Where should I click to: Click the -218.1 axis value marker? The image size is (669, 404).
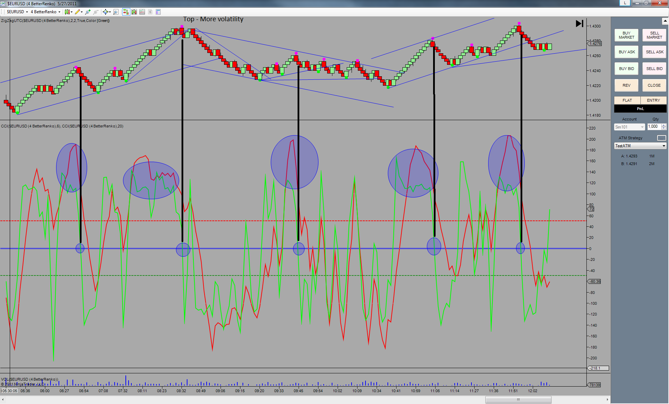click(x=598, y=368)
